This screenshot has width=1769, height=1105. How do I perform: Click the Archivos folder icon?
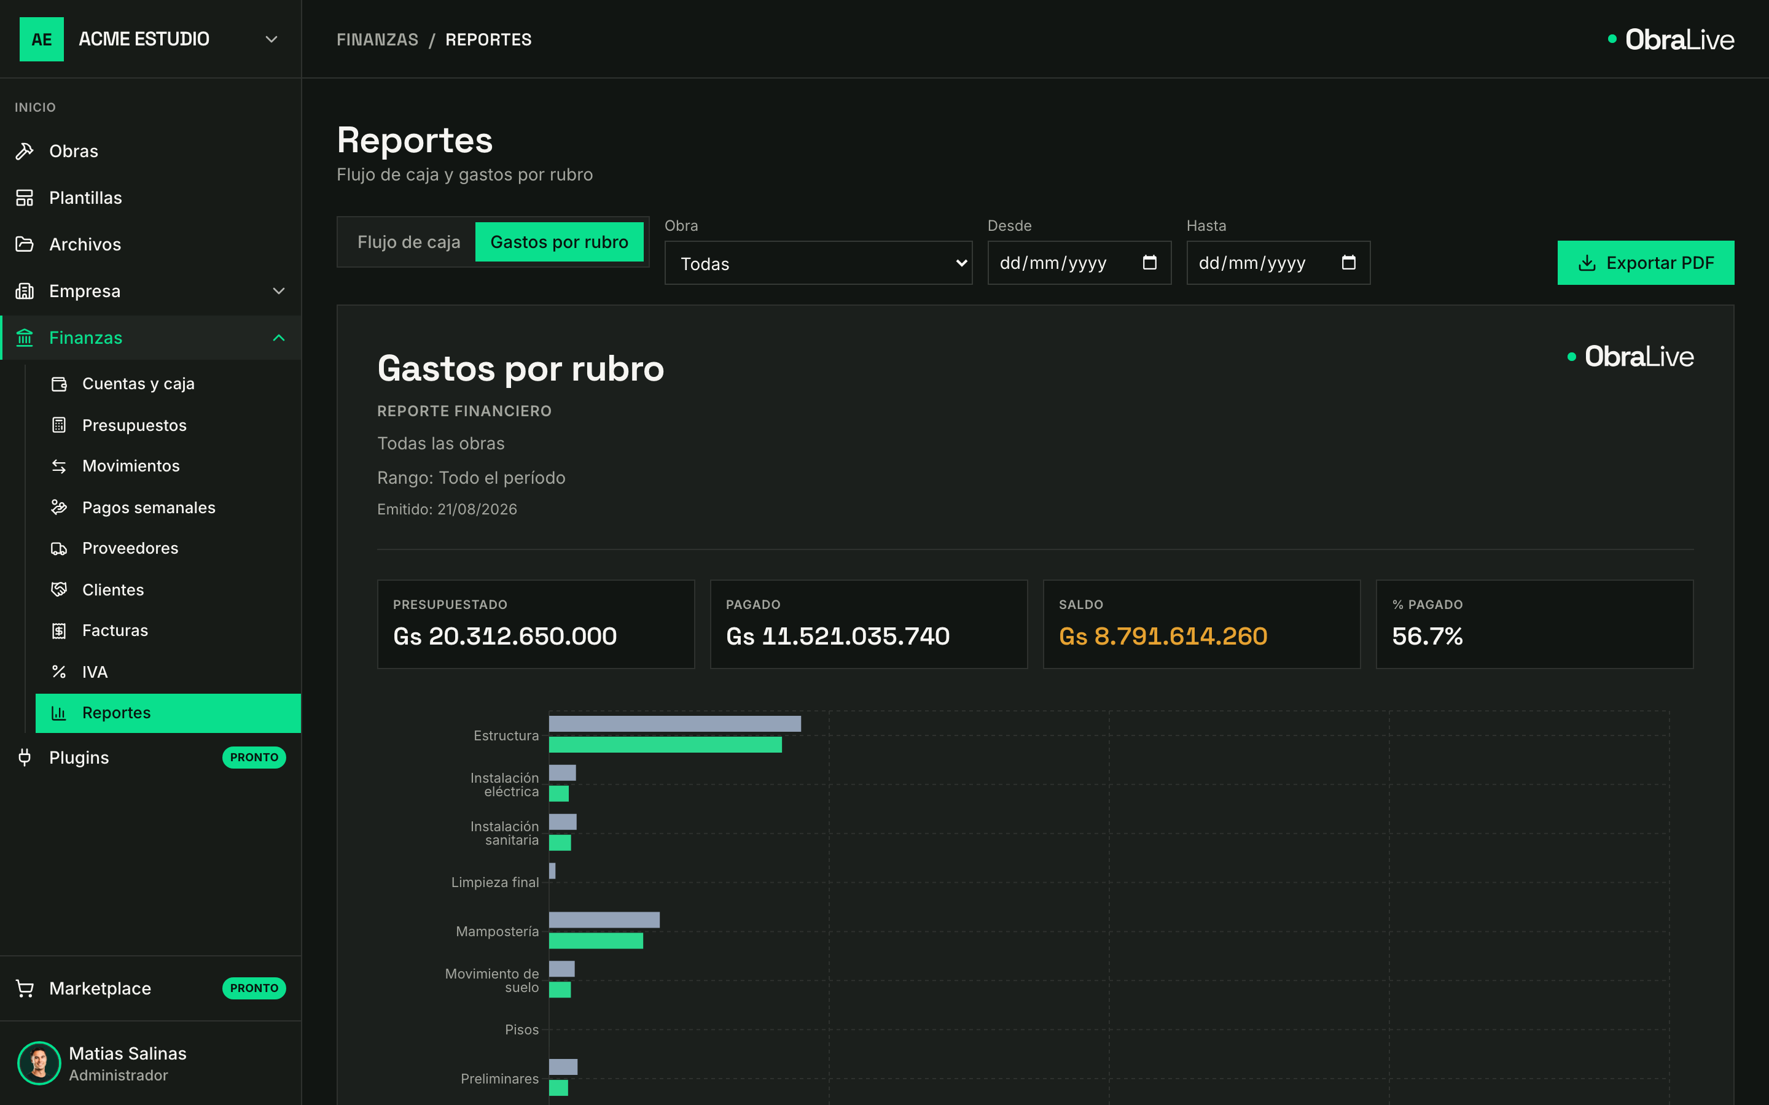25,244
